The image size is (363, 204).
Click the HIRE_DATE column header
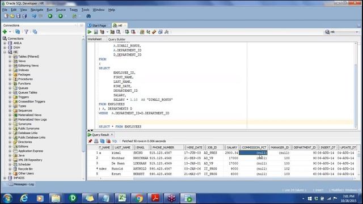[x=193, y=147]
